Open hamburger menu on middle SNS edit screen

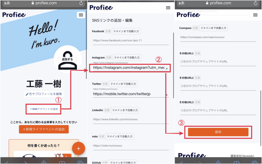[168, 8]
